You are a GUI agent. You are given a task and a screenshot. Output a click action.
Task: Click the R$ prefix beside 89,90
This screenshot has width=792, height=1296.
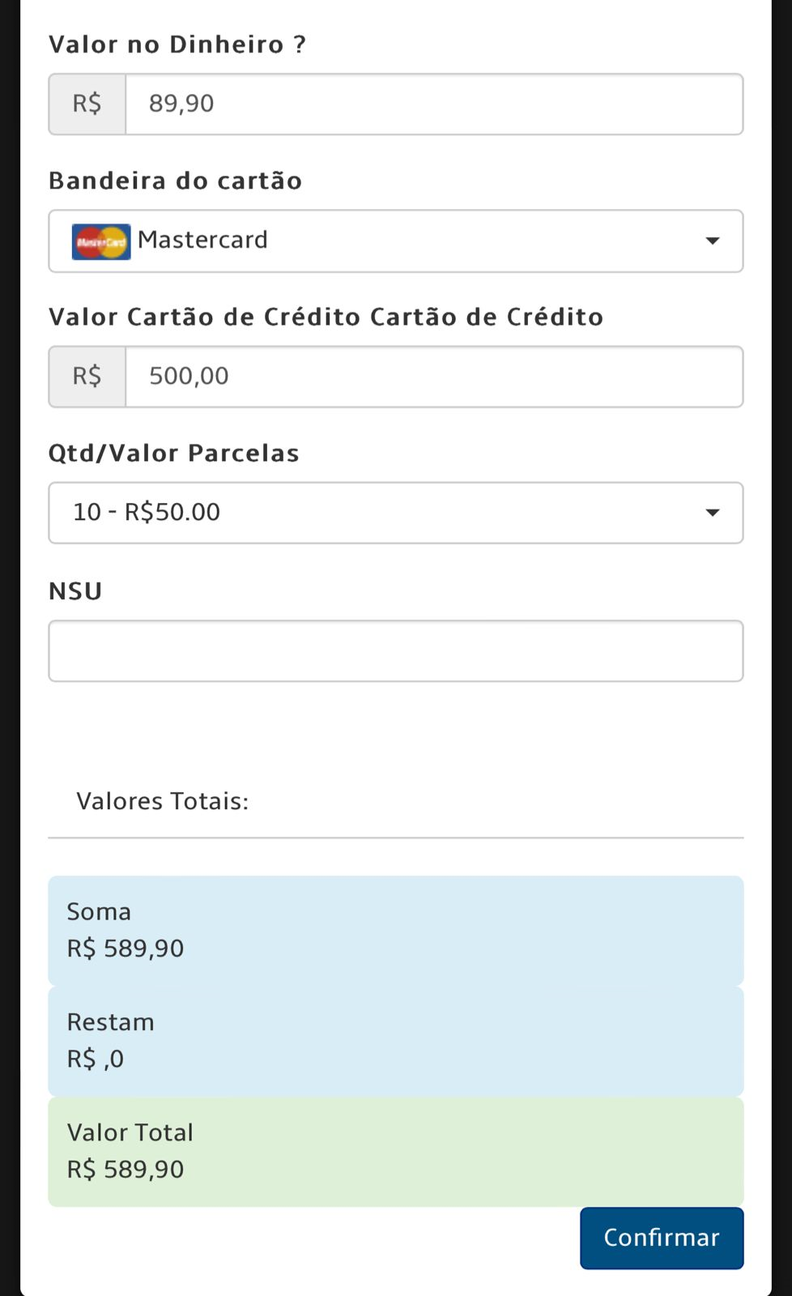87,104
